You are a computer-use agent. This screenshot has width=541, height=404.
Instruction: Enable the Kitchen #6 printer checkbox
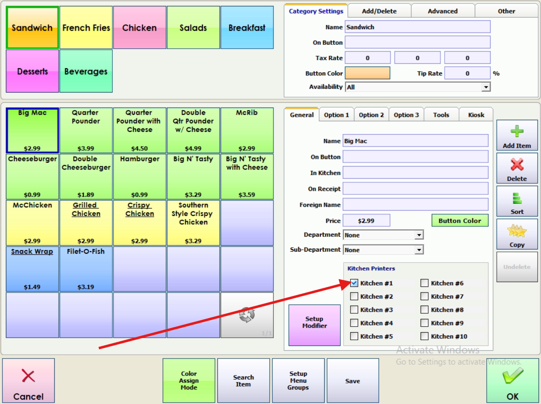click(x=424, y=283)
